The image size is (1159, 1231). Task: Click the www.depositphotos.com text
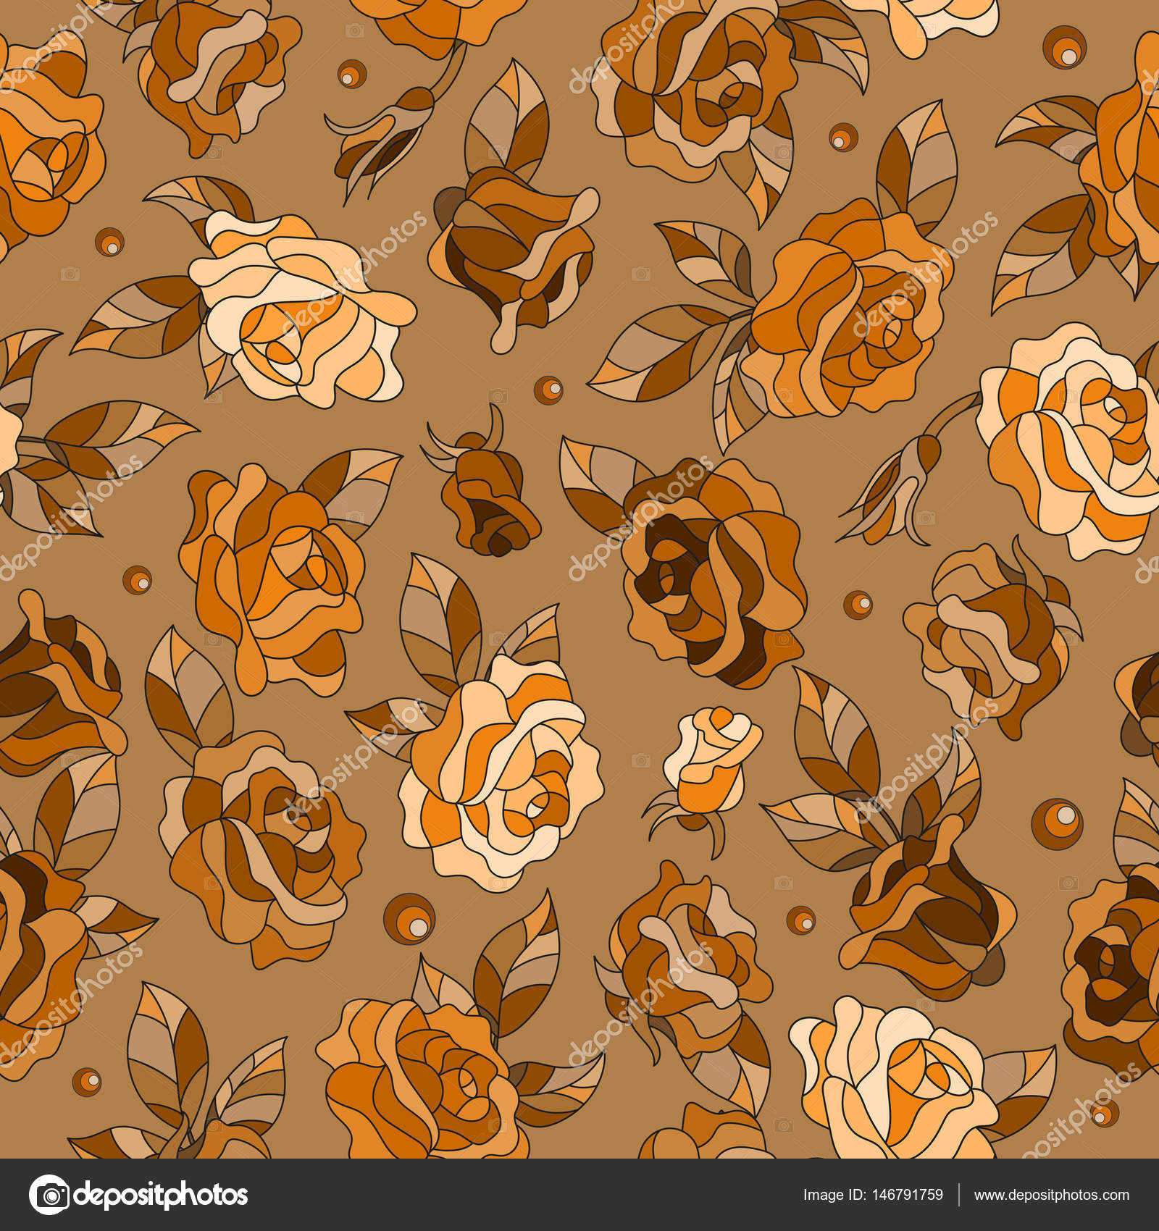coord(1052,1196)
